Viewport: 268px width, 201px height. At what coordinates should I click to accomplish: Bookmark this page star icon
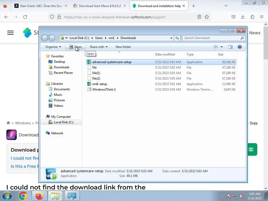point(207,17)
